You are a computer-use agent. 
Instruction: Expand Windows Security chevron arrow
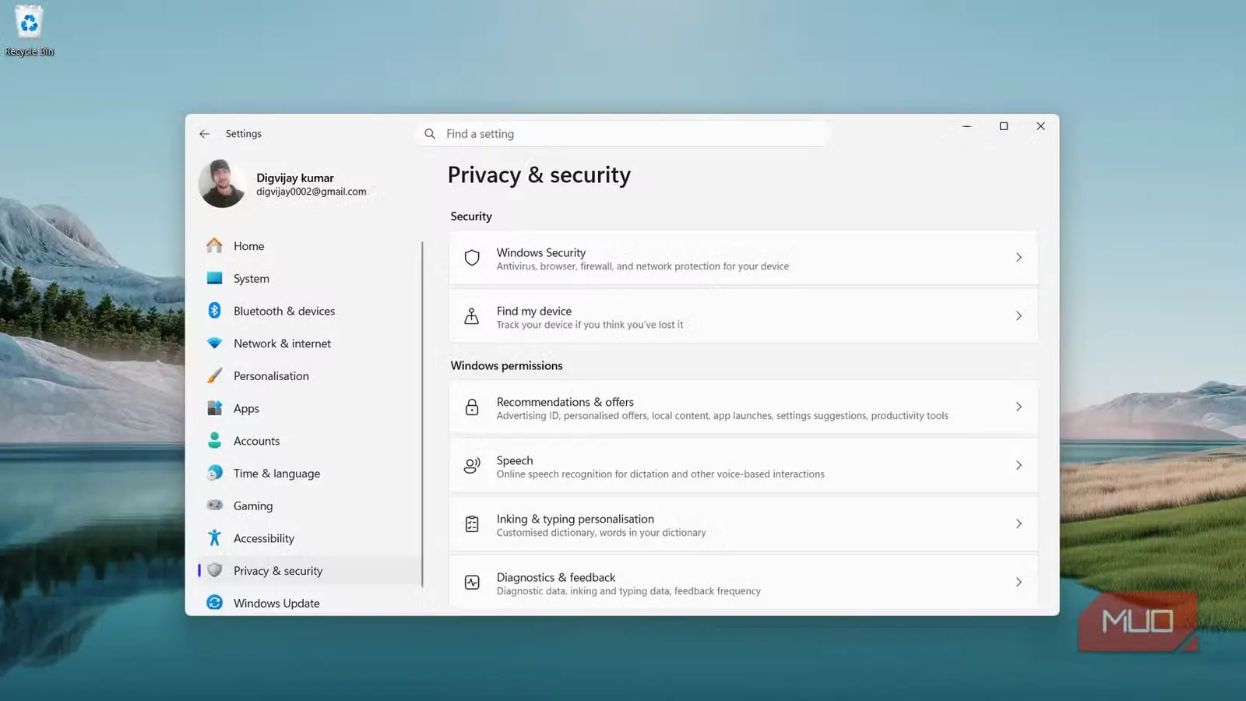(1019, 258)
